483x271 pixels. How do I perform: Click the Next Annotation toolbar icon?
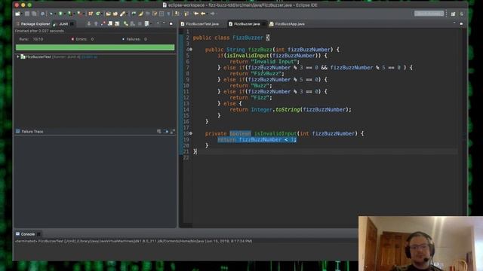click(177, 14)
